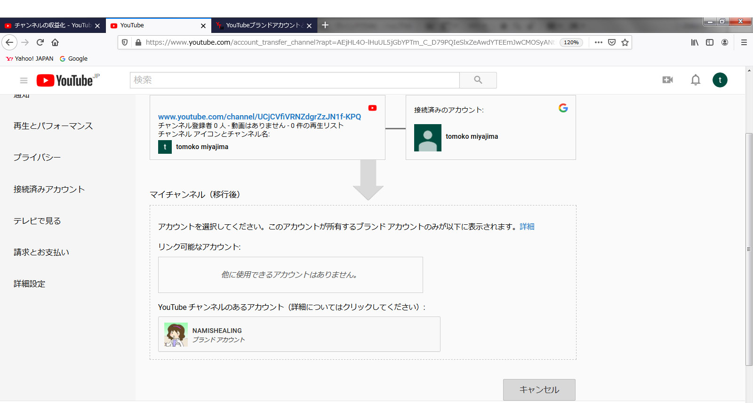Click the tomoko miyajima connected account avatar
The image size is (753, 403).
pyautogui.click(x=428, y=138)
